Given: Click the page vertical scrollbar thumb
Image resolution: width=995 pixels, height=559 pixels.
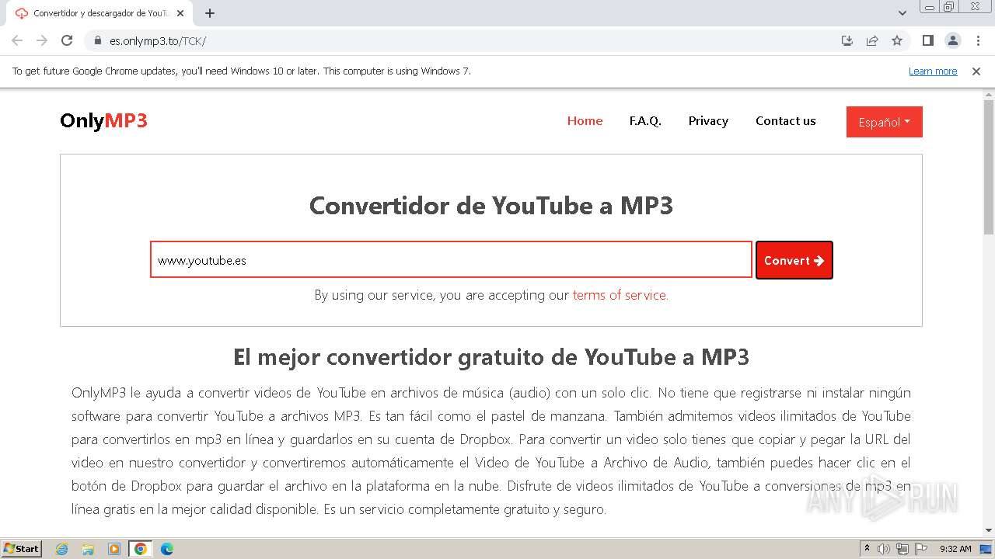Looking at the screenshot, I should 989,167.
